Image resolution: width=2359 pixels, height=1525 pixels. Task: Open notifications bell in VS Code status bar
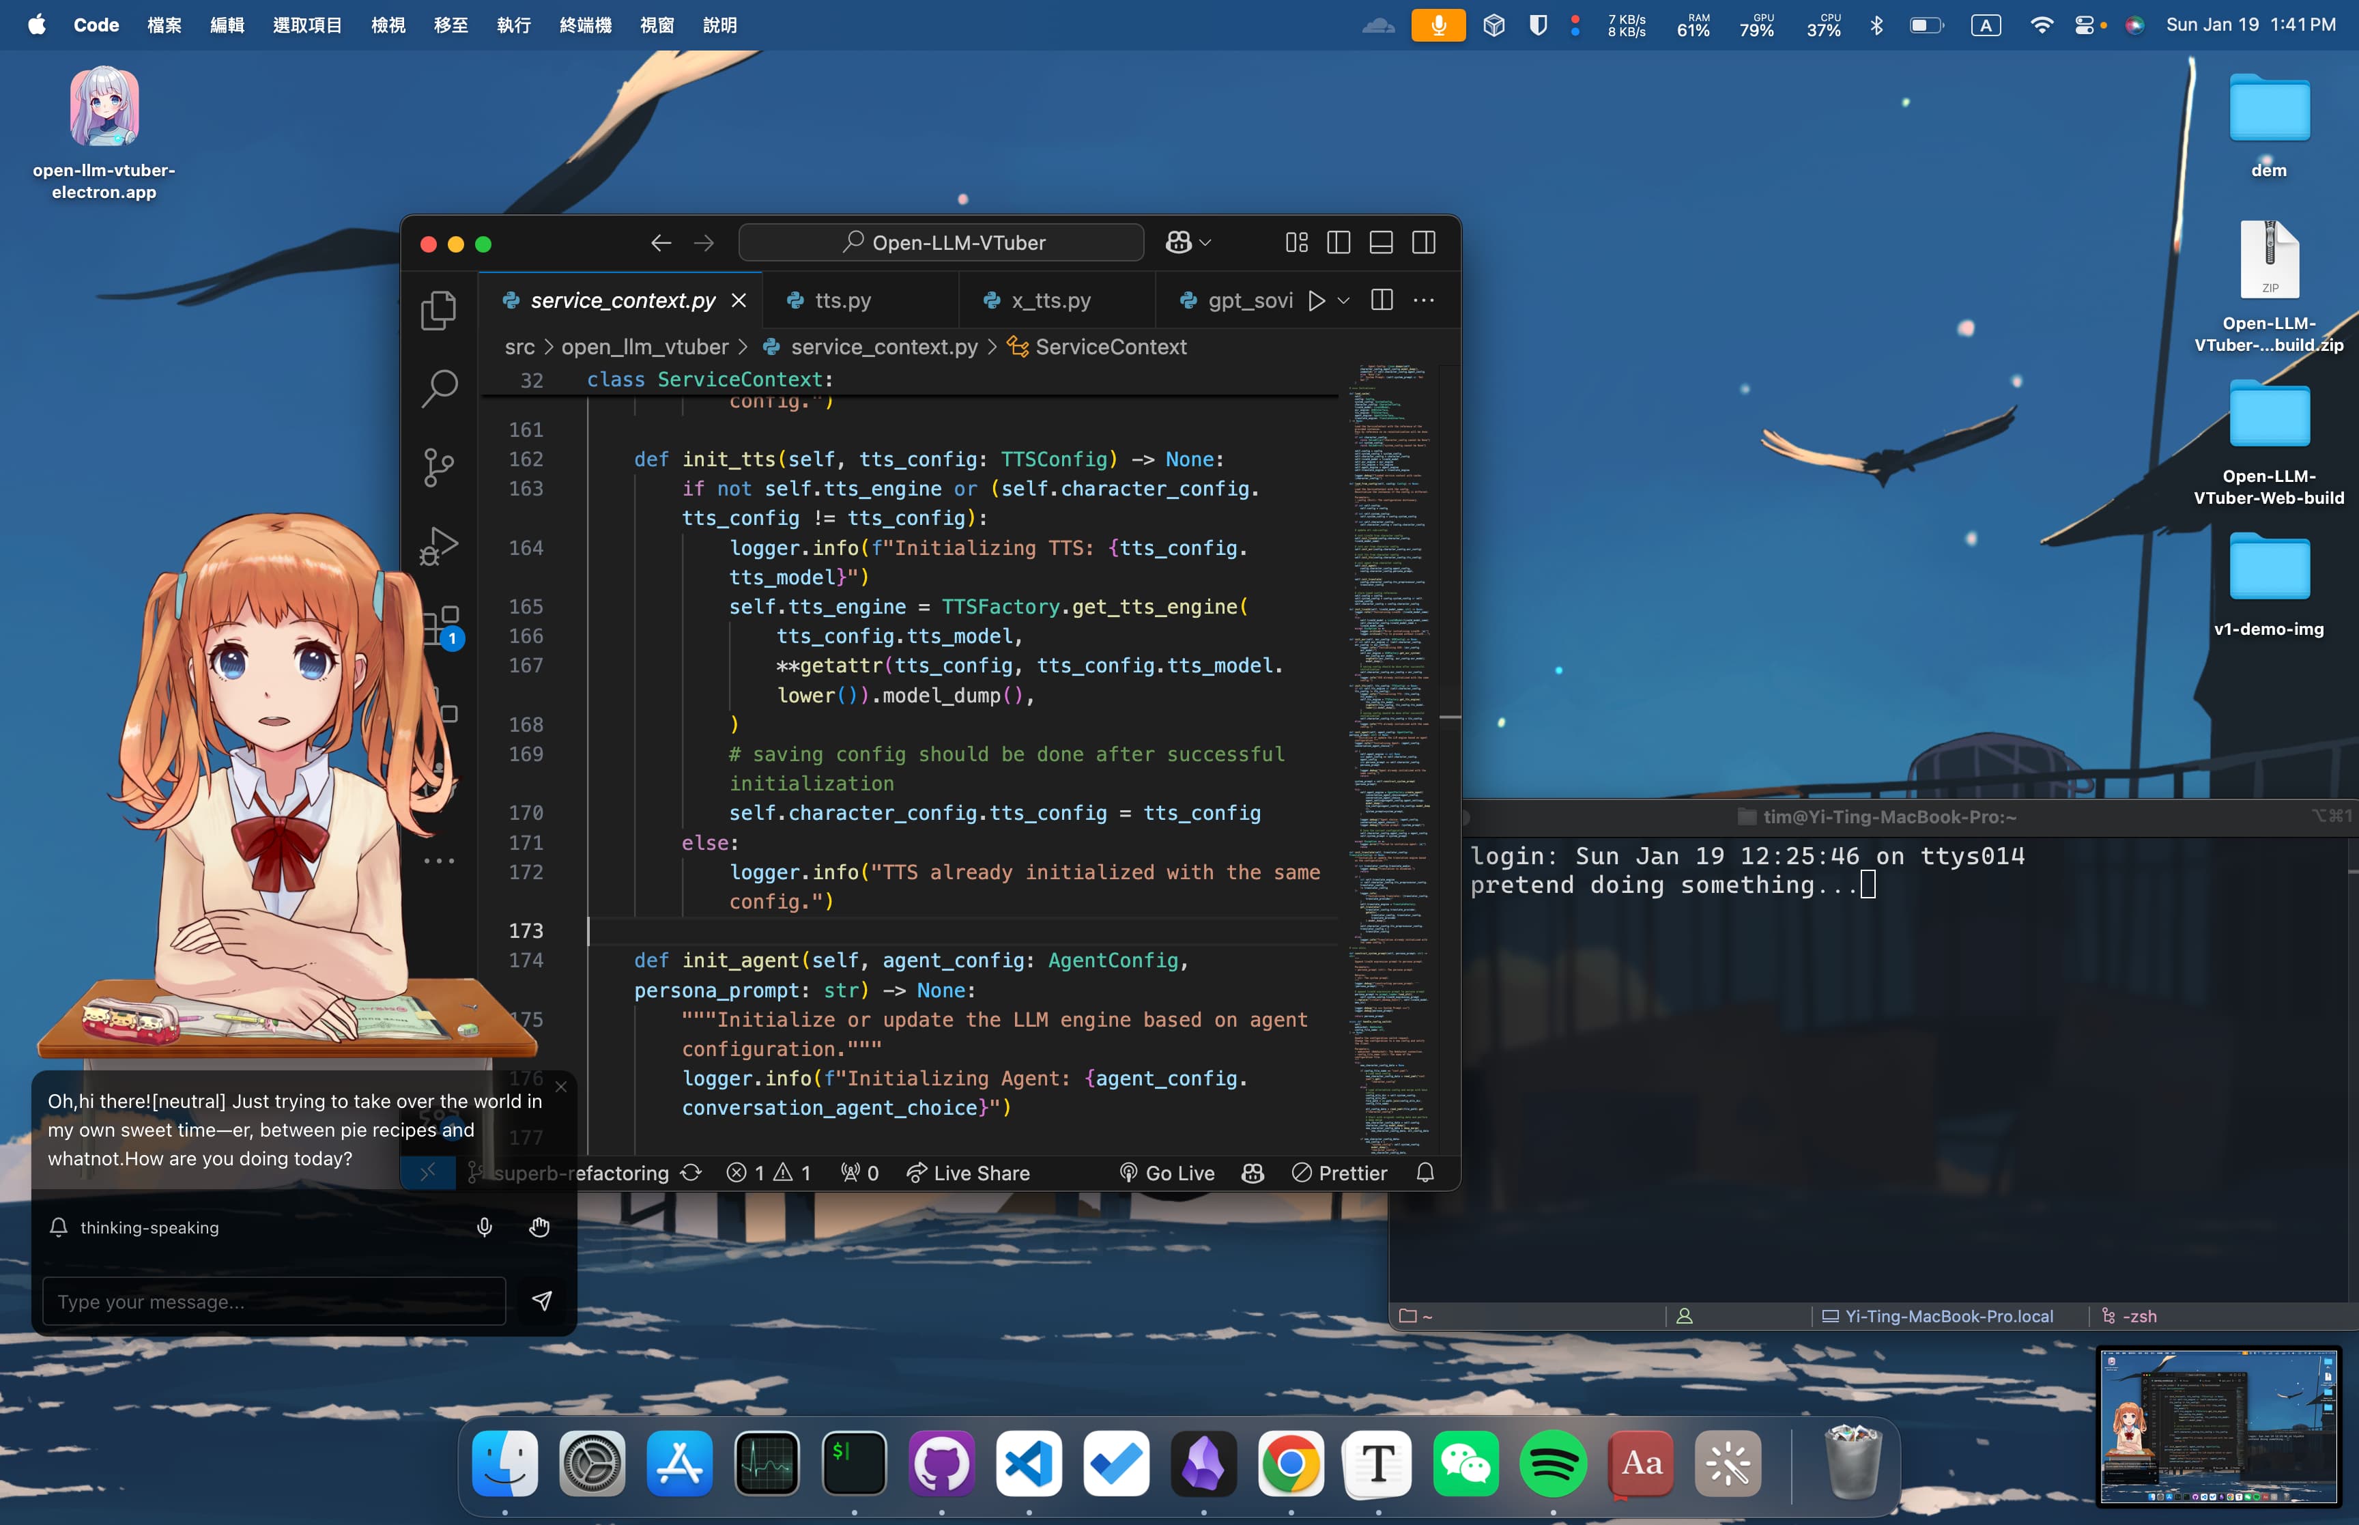1425,1173
